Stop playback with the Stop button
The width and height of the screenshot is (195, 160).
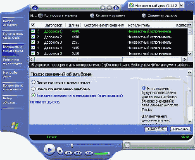pos(60,151)
